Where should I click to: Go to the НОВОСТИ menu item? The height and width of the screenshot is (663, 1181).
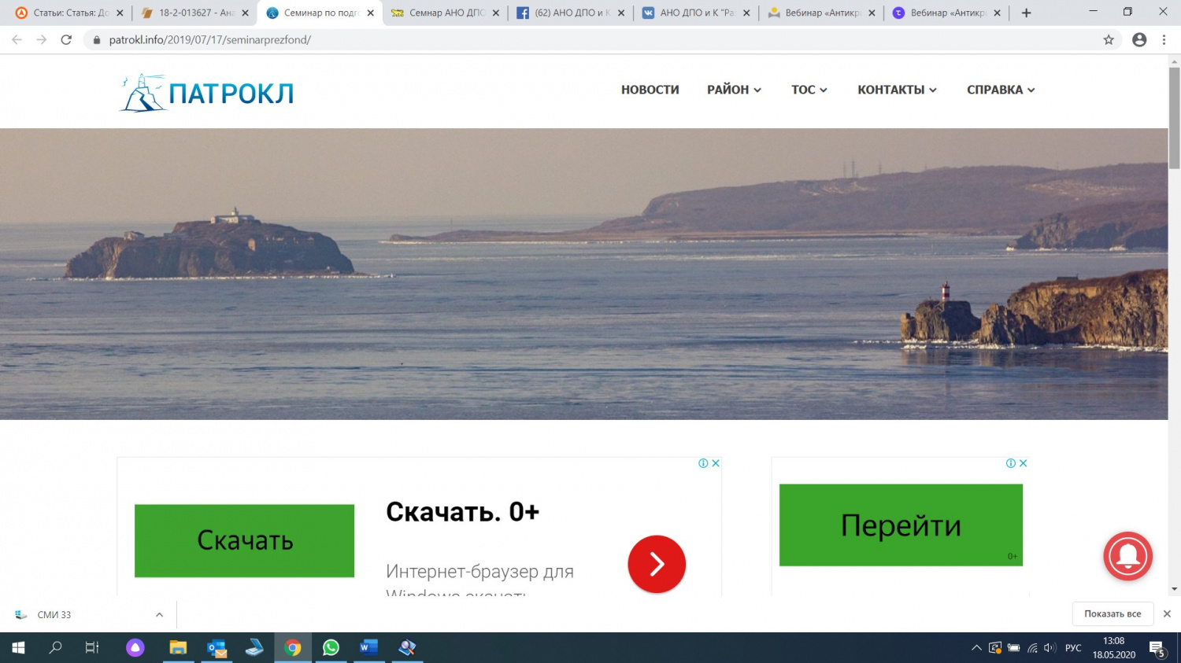(650, 90)
